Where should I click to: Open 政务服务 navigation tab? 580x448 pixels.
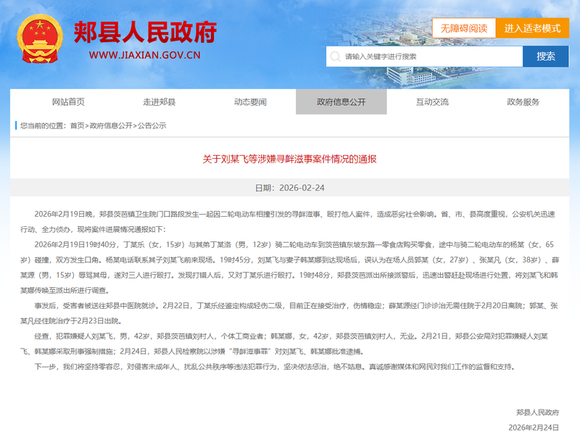coord(523,101)
